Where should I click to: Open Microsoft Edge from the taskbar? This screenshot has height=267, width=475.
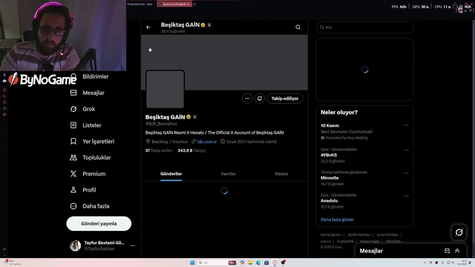(259, 263)
